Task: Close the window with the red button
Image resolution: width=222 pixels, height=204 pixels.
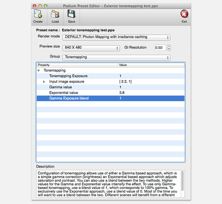Action: [x=34, y=6]
